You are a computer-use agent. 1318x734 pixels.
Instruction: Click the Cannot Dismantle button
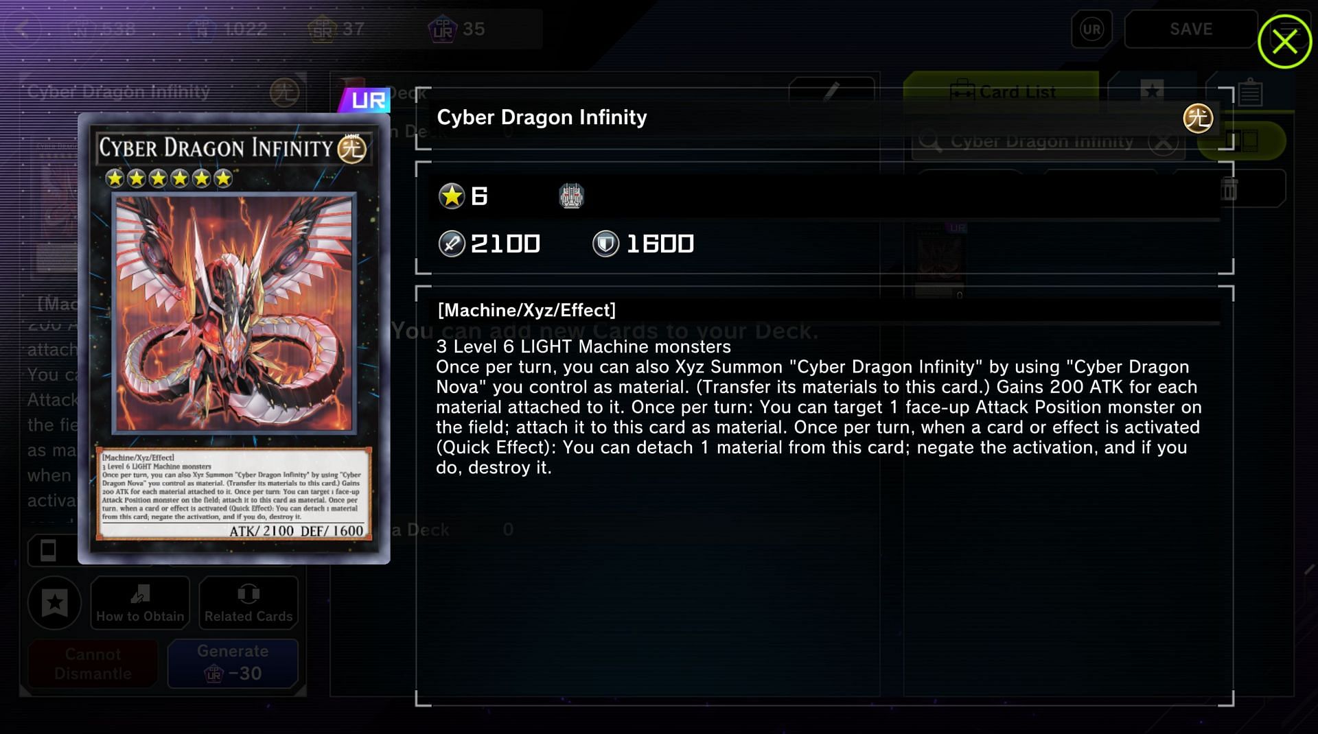pos(93,663)
